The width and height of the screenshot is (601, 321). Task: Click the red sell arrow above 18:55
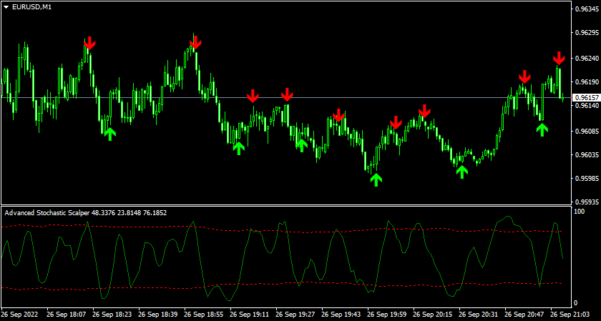click(195, 41)
